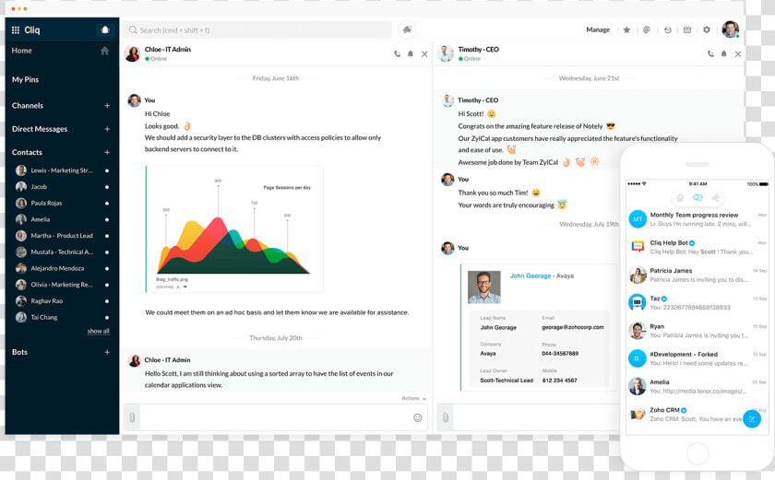
Task: Open contact Lewis - Marketing Str...
Action: tap(62, 170)
